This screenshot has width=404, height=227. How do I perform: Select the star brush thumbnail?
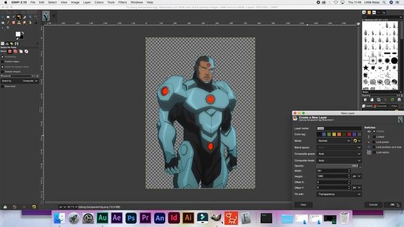(x=365, y=68)
